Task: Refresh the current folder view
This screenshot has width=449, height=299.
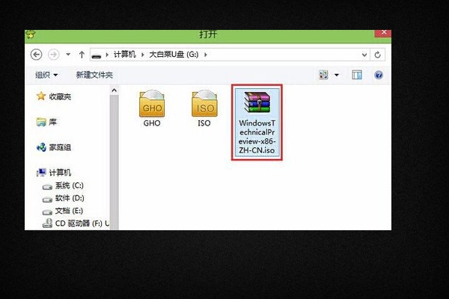Action: [x=378, y=55]
